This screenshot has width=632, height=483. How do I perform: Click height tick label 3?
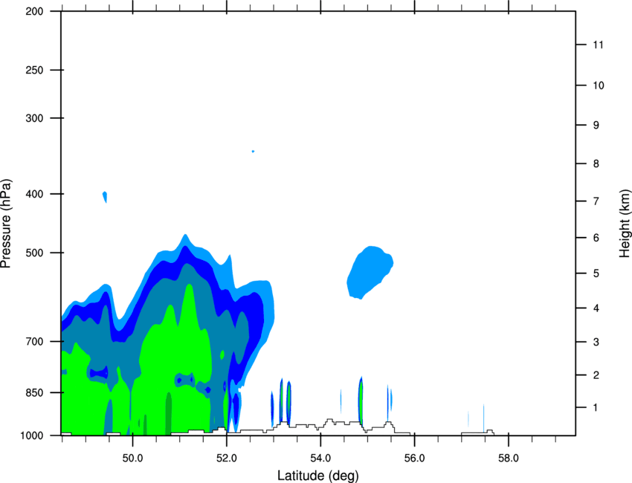coord(596,342)
